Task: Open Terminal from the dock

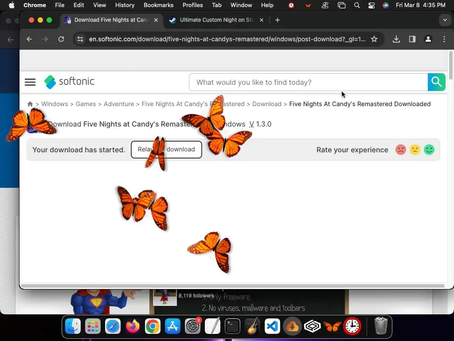Action: 232,326
